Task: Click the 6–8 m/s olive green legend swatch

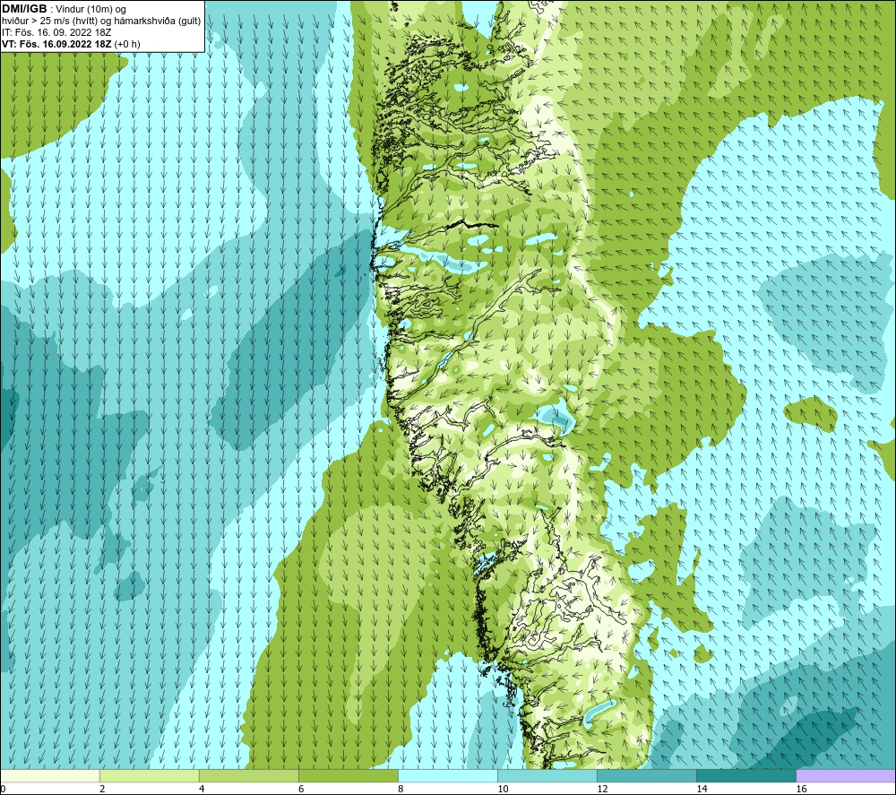Action: click(349, 776)
